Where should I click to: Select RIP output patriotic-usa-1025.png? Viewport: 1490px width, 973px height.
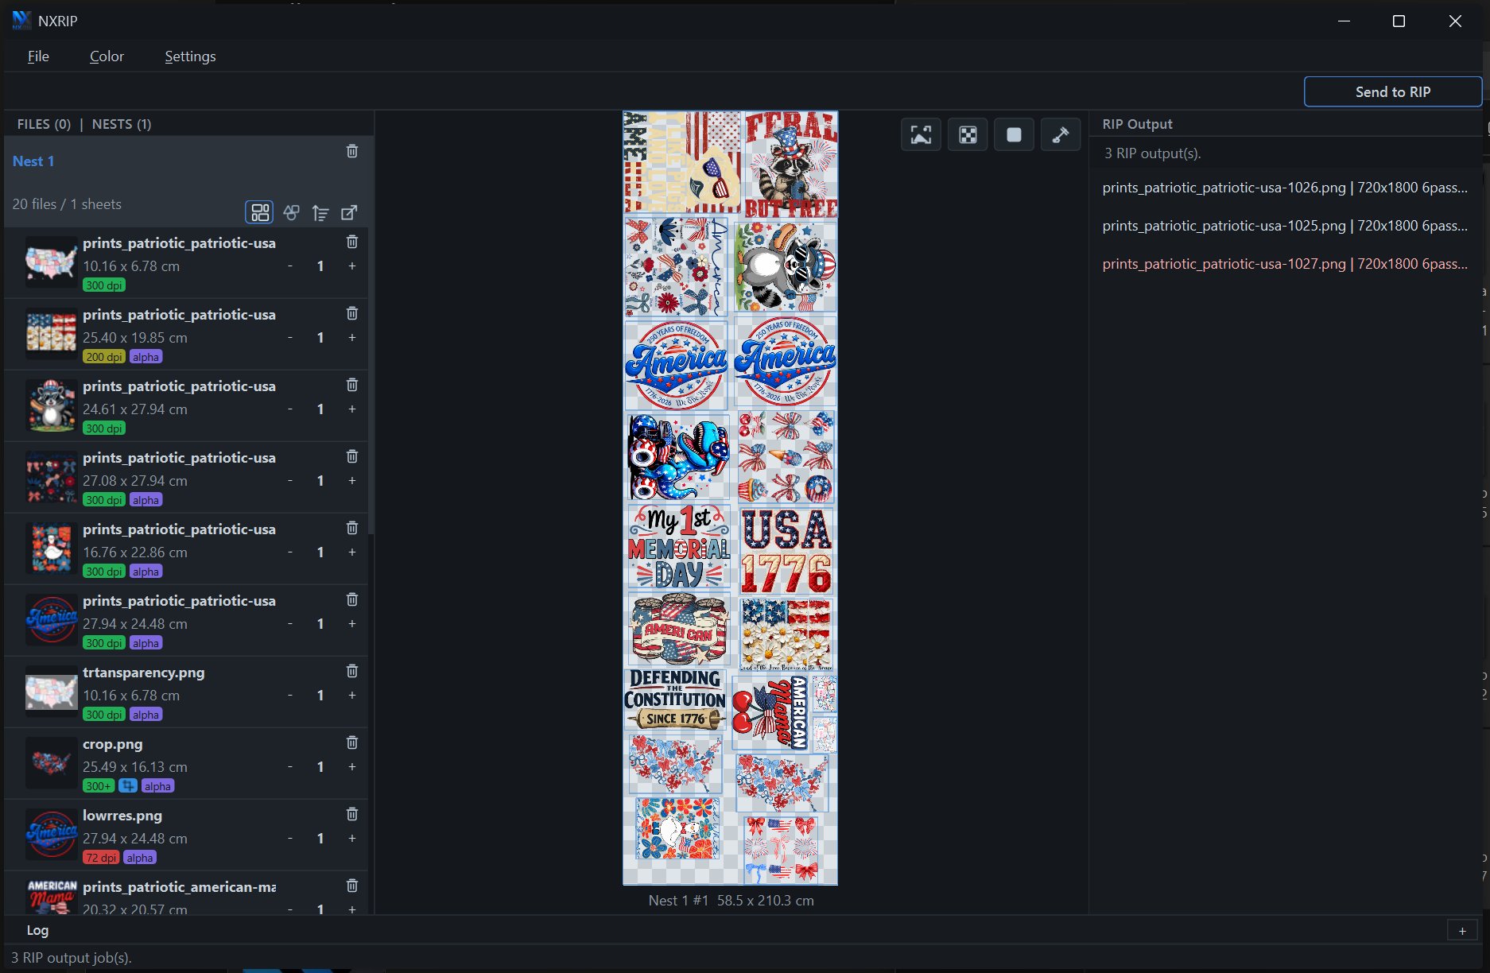coord(1285,226)
